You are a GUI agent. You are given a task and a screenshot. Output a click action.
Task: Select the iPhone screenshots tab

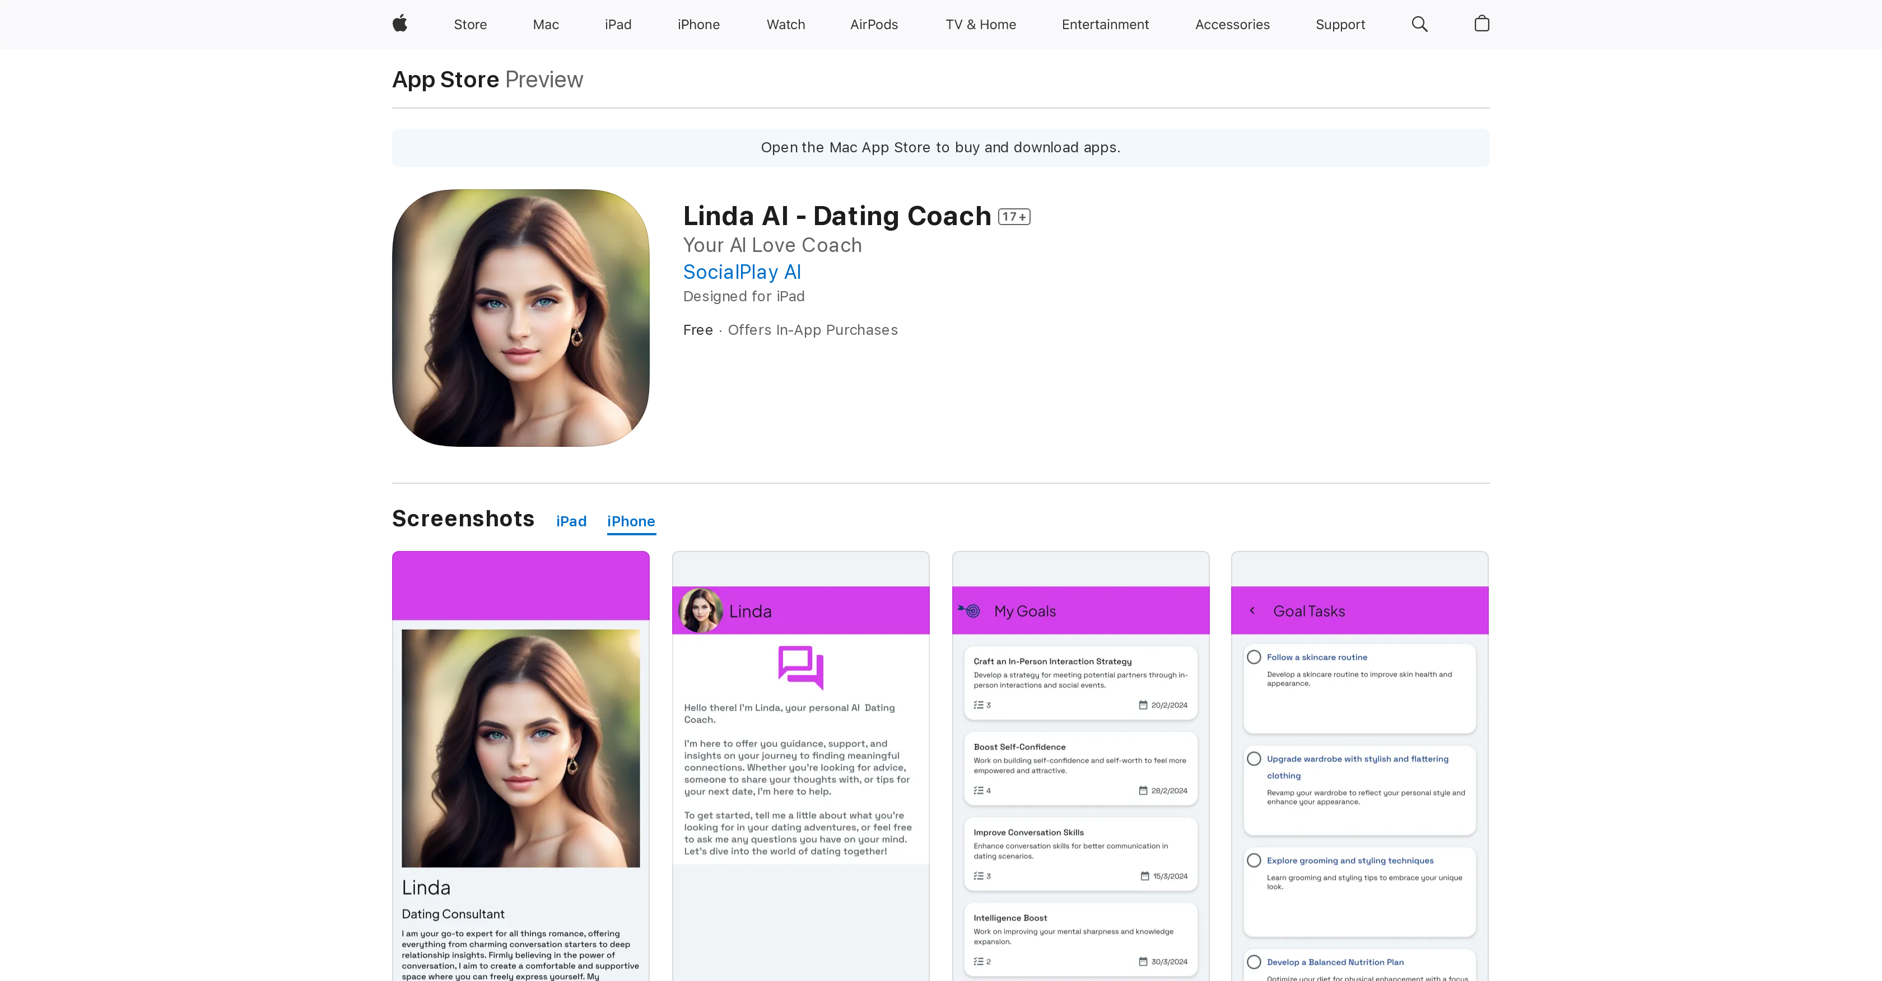tap(631, 521)
